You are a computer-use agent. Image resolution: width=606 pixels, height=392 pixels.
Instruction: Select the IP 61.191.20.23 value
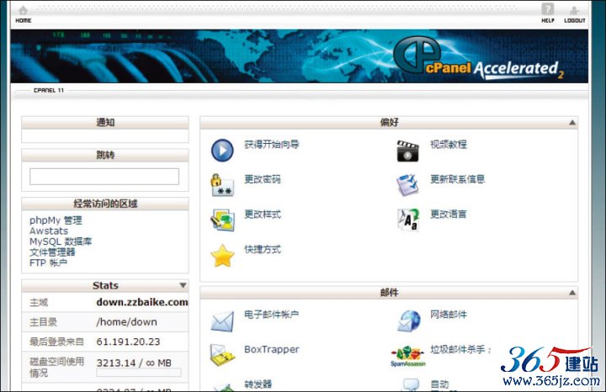[x=128, y=342]
